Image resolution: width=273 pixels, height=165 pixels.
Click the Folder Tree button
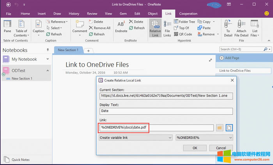click(x=184, y=22)
